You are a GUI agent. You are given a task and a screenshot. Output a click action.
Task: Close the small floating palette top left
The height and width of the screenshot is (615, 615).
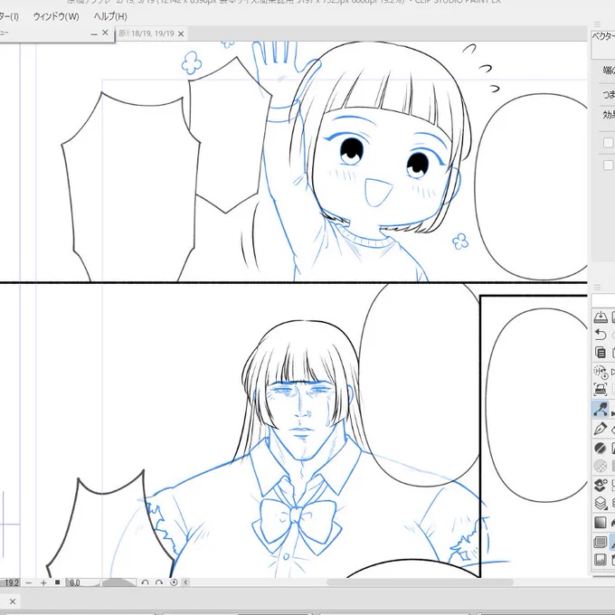tap(105, 33)
